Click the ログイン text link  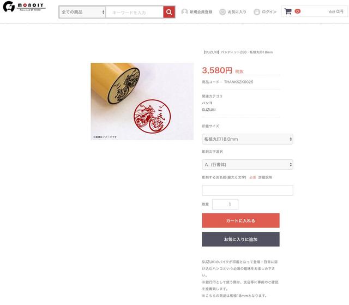point(269,12)
